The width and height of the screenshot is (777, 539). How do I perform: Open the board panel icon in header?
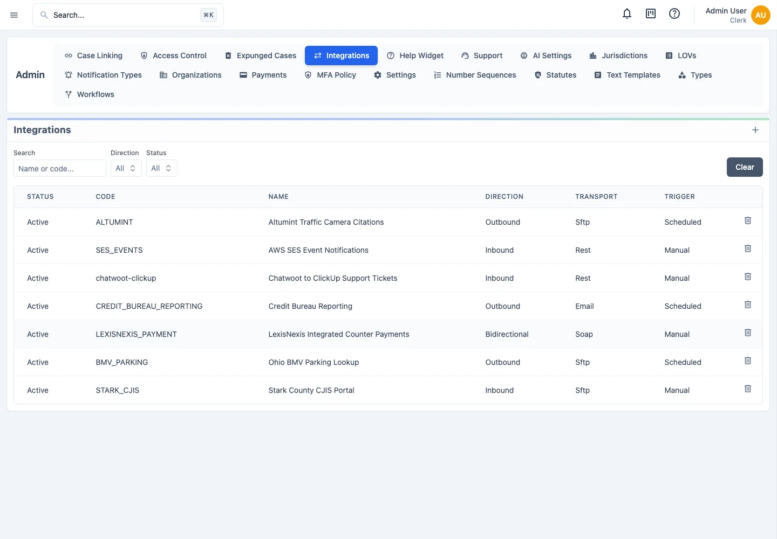coord(651,14)
